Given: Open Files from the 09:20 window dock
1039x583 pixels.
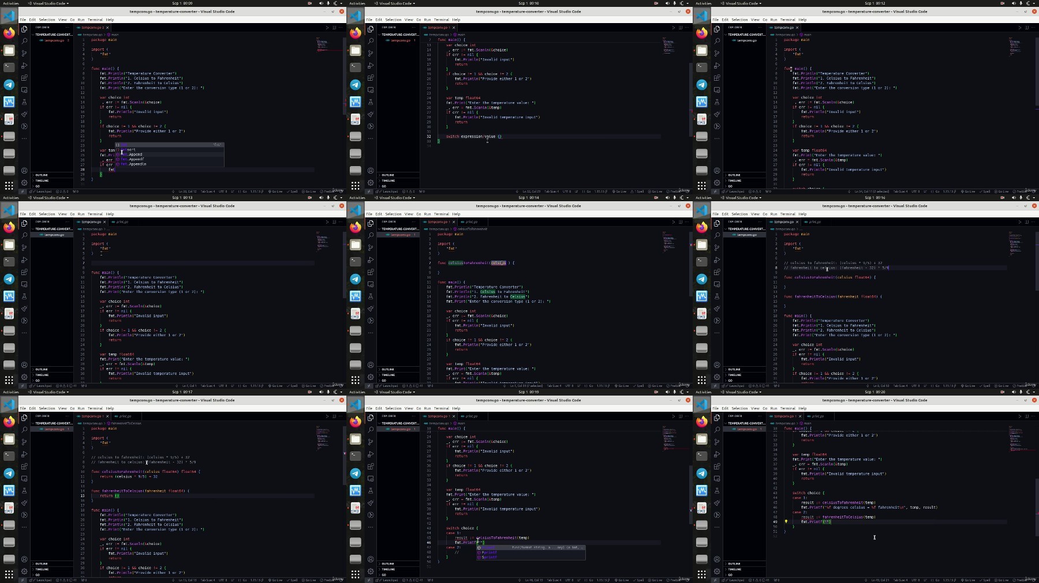Looking at the screenshot, I should (x=701, y=439).
